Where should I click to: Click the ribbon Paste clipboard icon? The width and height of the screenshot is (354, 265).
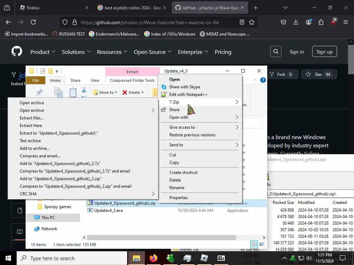click(x=73, y=92)
